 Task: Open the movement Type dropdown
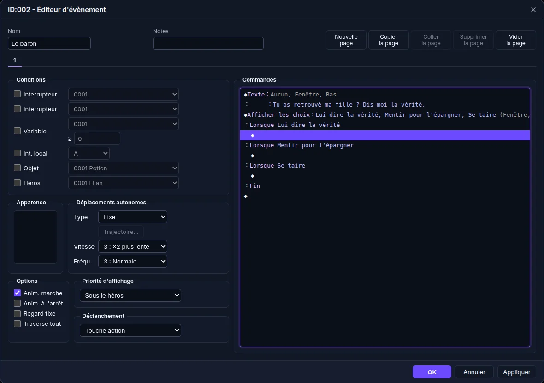click(x=132, y=217)
